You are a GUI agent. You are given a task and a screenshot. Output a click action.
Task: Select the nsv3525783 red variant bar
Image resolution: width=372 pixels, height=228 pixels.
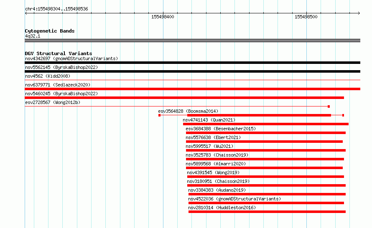coord(265,159)
